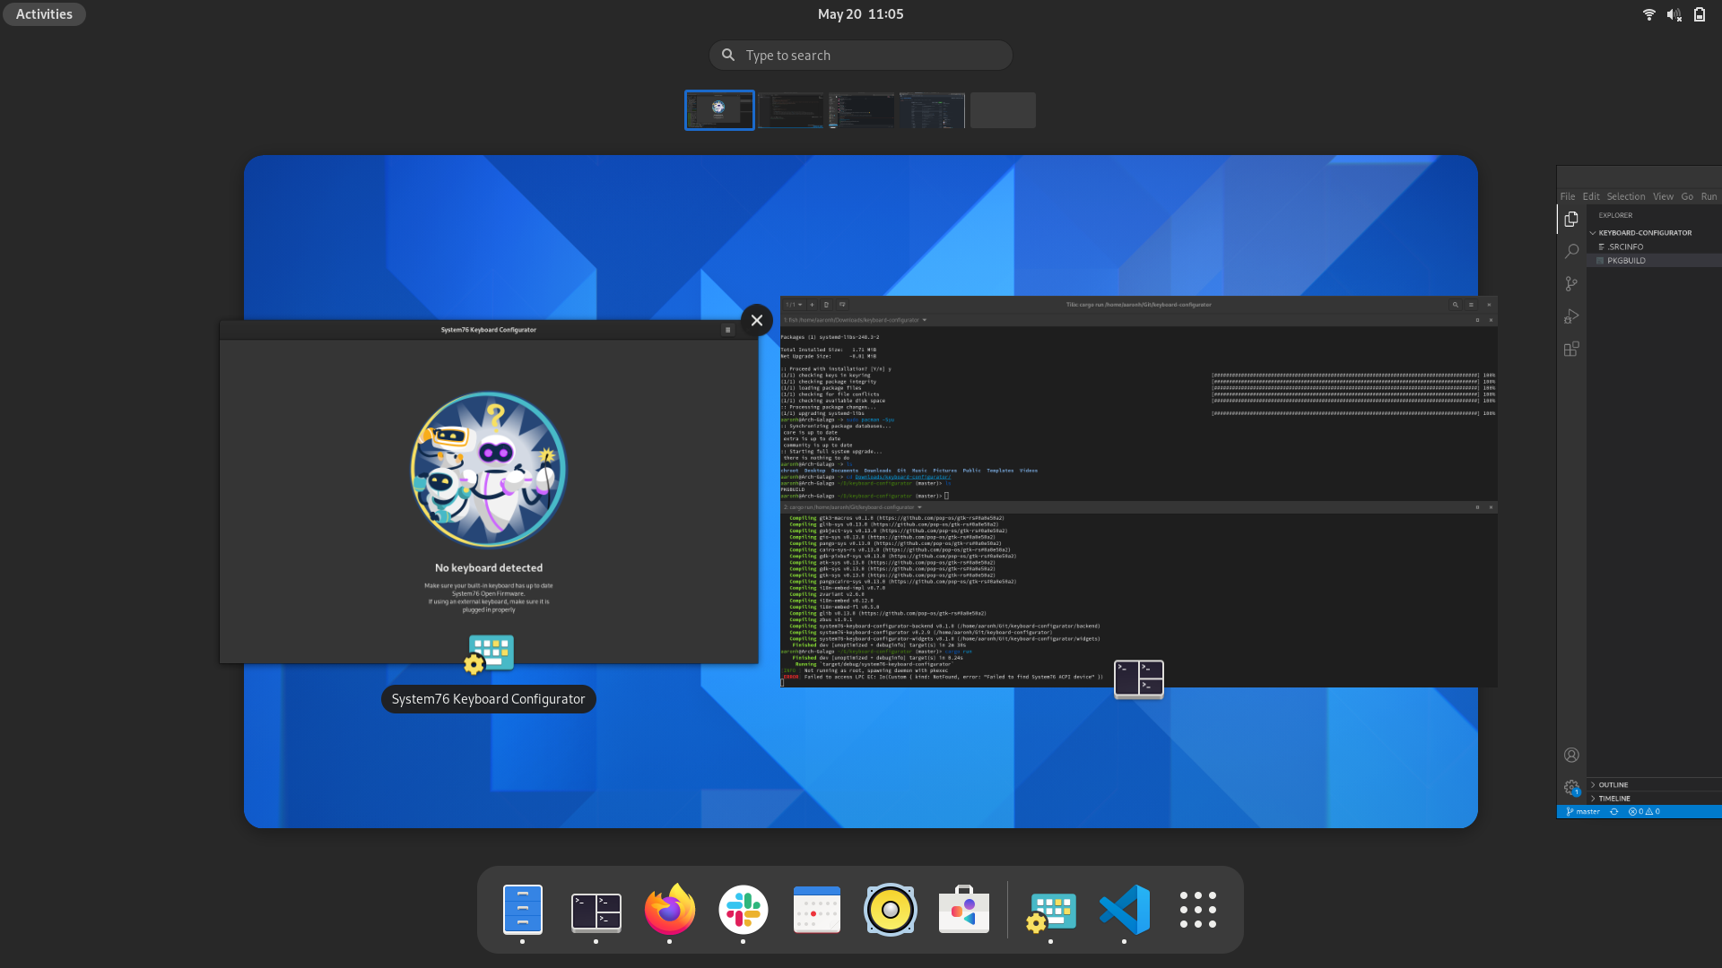Open the System76 Keyboard Configurator from the dock
This screenshot has width=1722, height=968.
pyautogui.click(x=1051, y=909)
